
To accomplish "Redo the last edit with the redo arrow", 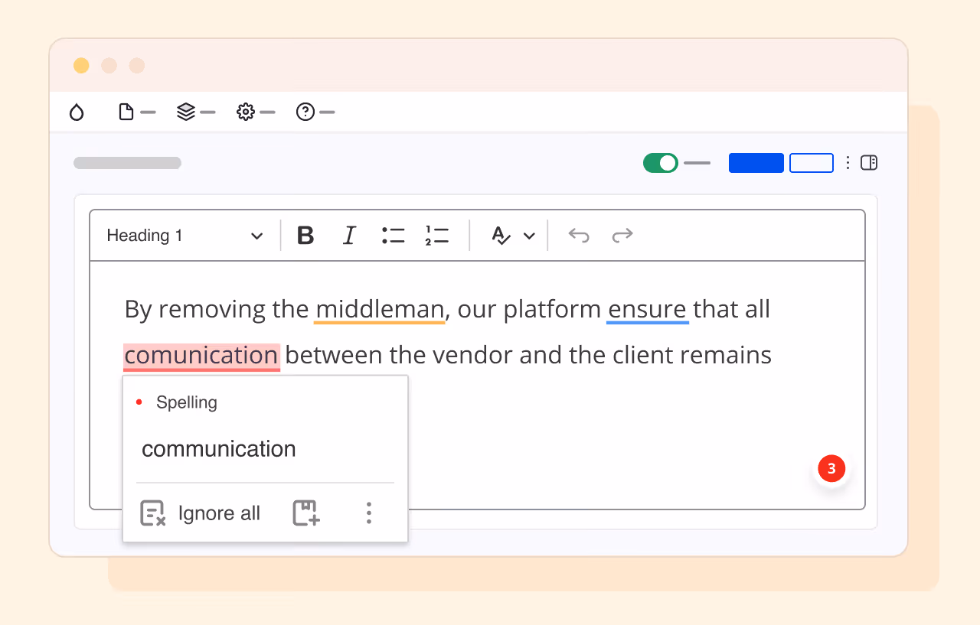I will [622, 236].
